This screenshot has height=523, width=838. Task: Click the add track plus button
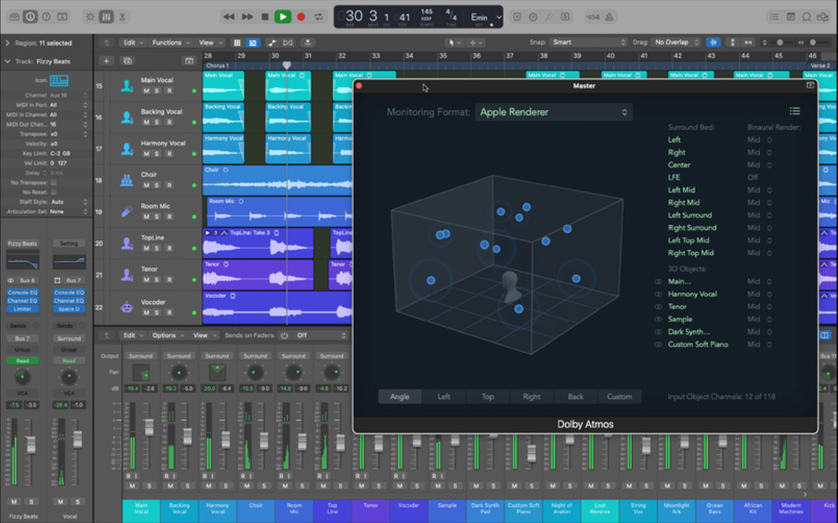[106, 61]
